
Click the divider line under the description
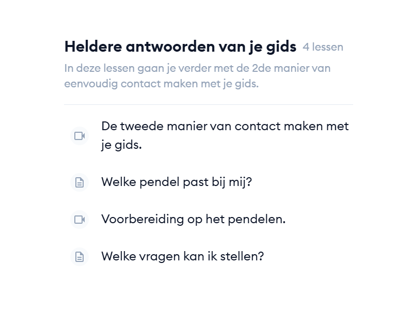209,105
